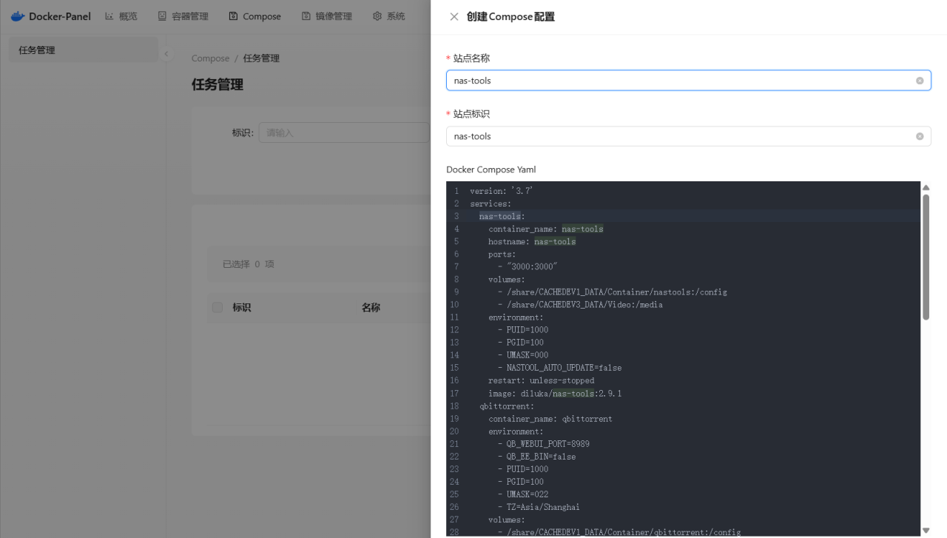Place cursor on the services: line
Screen dimensions: 947x538
click(491, 204)
